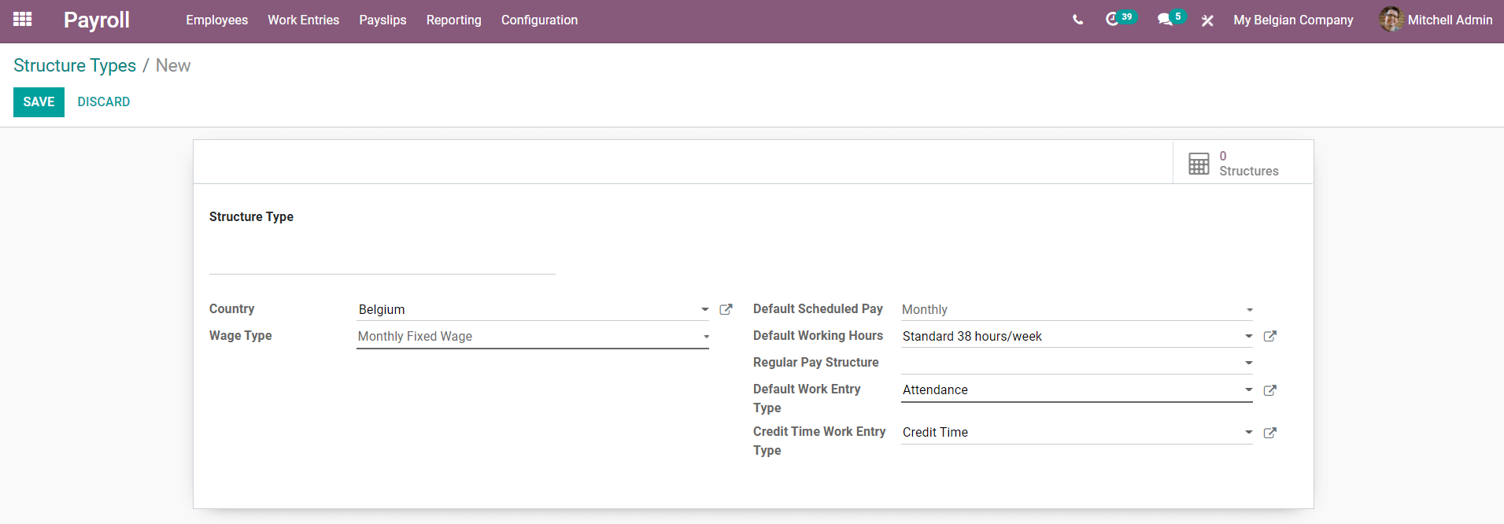The image size is (1504, 524).
Task: Expand the Regular Pay Structure dropdown
Action: (x=1249, y=363)
